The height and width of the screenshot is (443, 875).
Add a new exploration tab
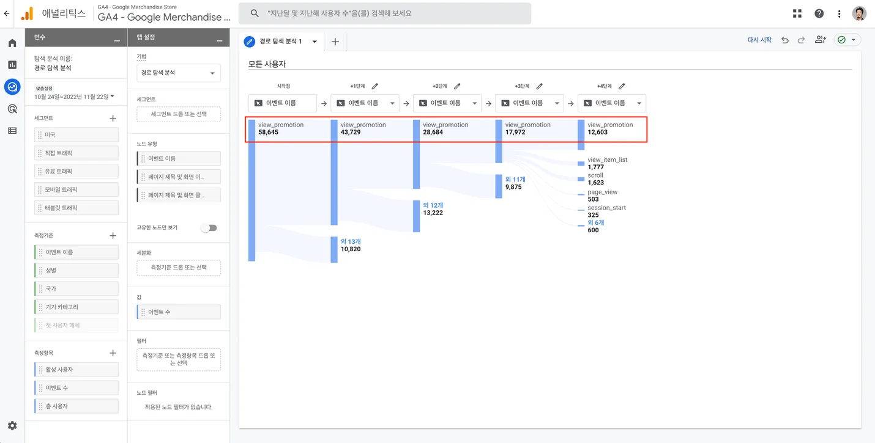click(335, 42)
